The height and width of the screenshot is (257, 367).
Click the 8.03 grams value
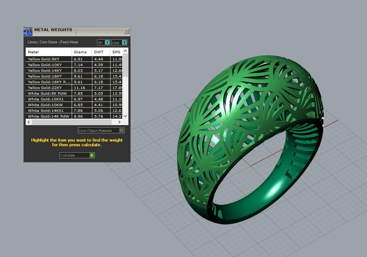click(x=78, y=70)
